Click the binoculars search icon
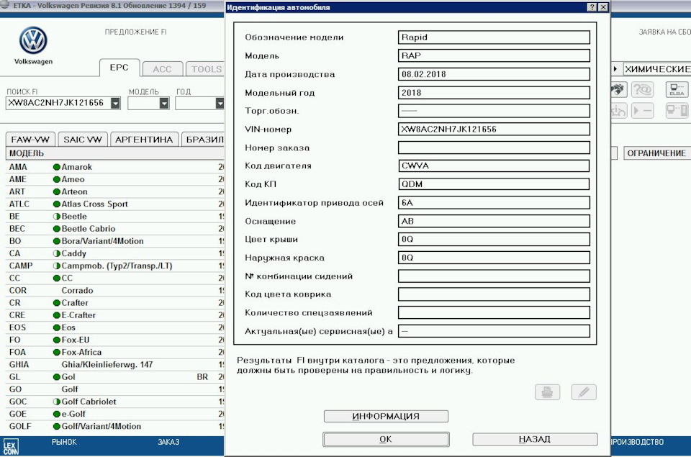 click(618, 89)
